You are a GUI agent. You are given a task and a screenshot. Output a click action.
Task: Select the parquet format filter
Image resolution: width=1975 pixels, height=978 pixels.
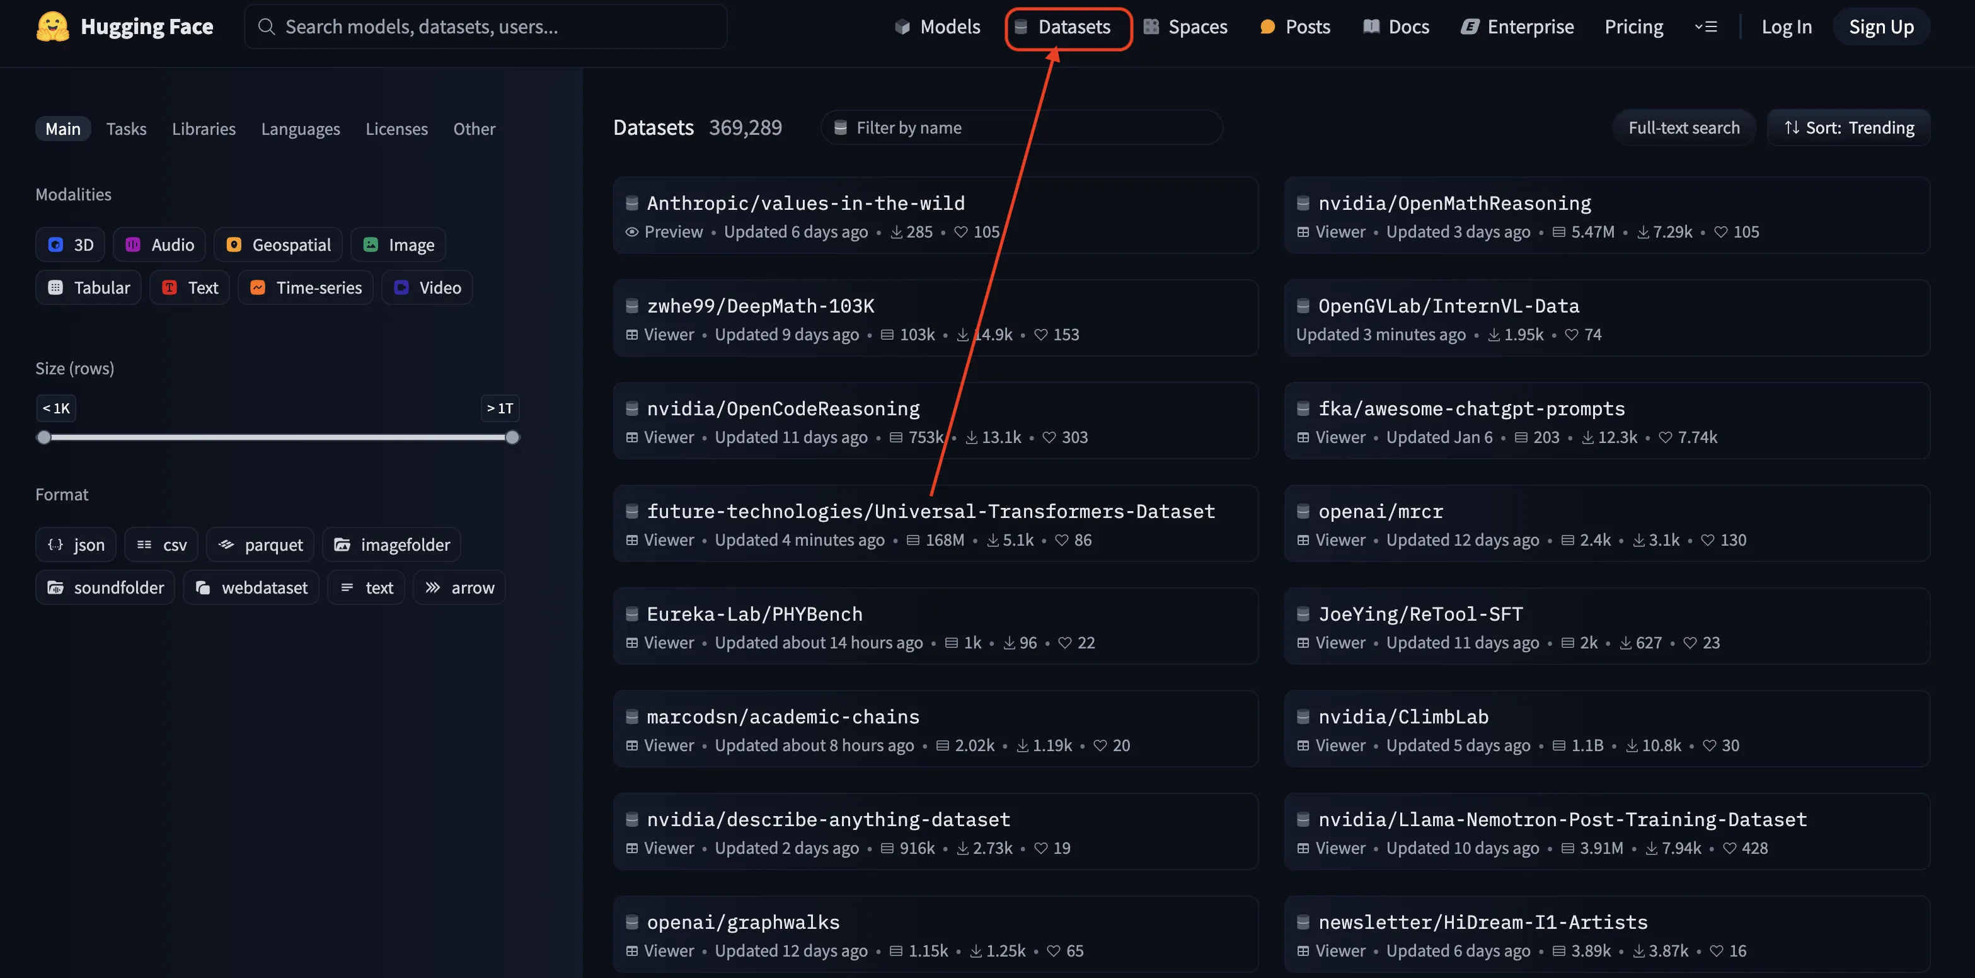coord(260,545)
